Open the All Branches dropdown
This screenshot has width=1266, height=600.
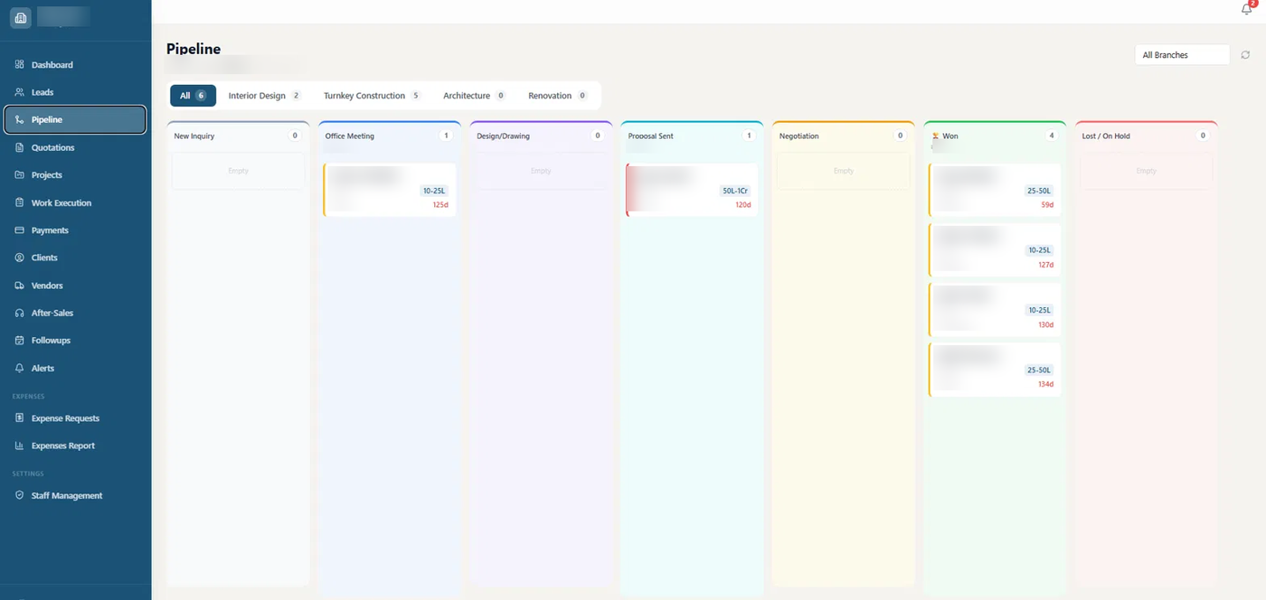(1182, 55)
